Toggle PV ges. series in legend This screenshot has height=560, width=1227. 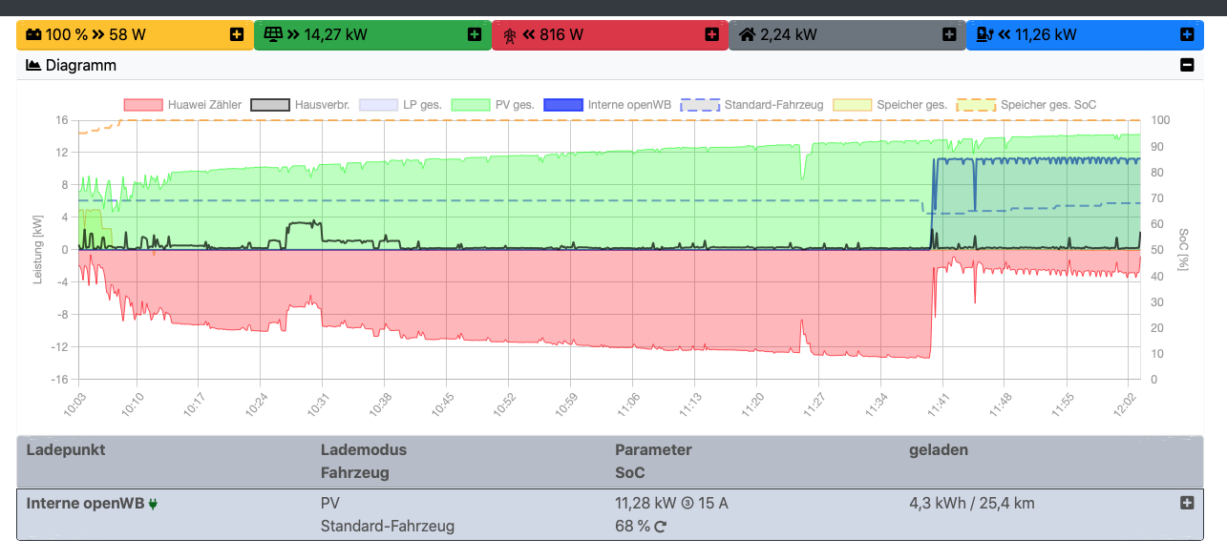click(493, 105)
